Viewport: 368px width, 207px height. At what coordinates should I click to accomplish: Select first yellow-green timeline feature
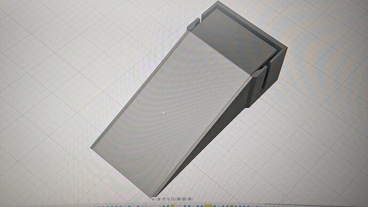click(172, 206)
